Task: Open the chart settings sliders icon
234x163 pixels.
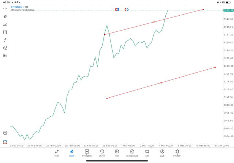Action: click(5, 32)
